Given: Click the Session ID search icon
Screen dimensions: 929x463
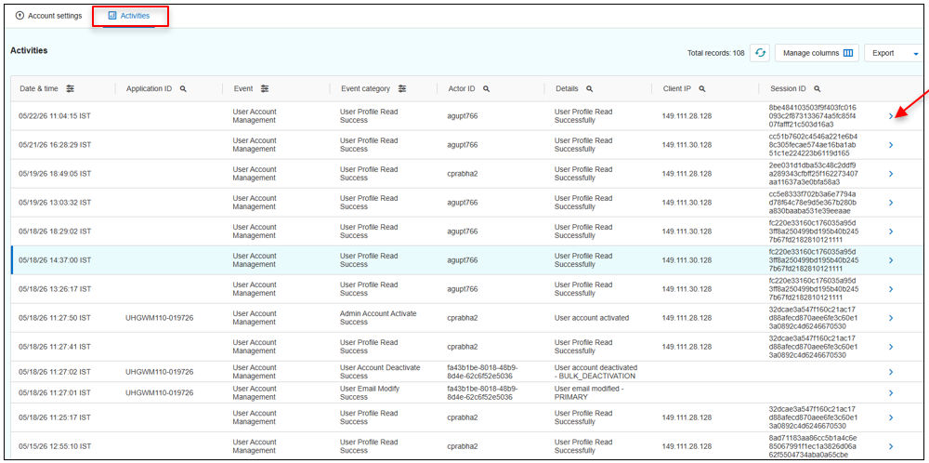Looking at the screenshot, I should 817,88.
